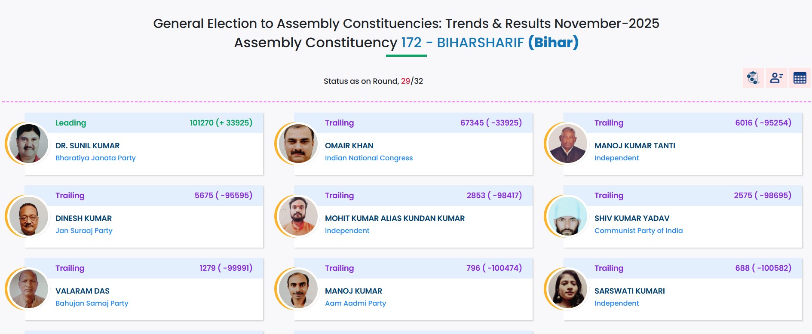Image resolution: width=812 pixels, height=334 pixels.
Task: Click the Indian National Congress party name
Action: tap(368, 158)
